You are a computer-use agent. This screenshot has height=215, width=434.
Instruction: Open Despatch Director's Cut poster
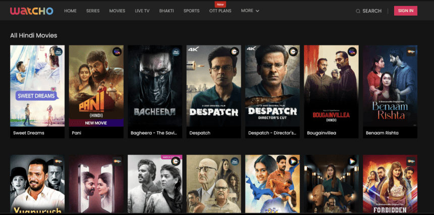(x=273, y=86)
